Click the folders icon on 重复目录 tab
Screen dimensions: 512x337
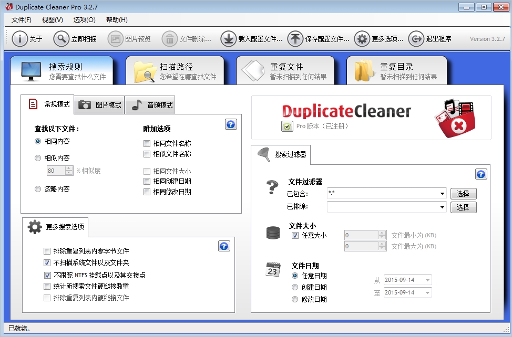coord(364,71)
